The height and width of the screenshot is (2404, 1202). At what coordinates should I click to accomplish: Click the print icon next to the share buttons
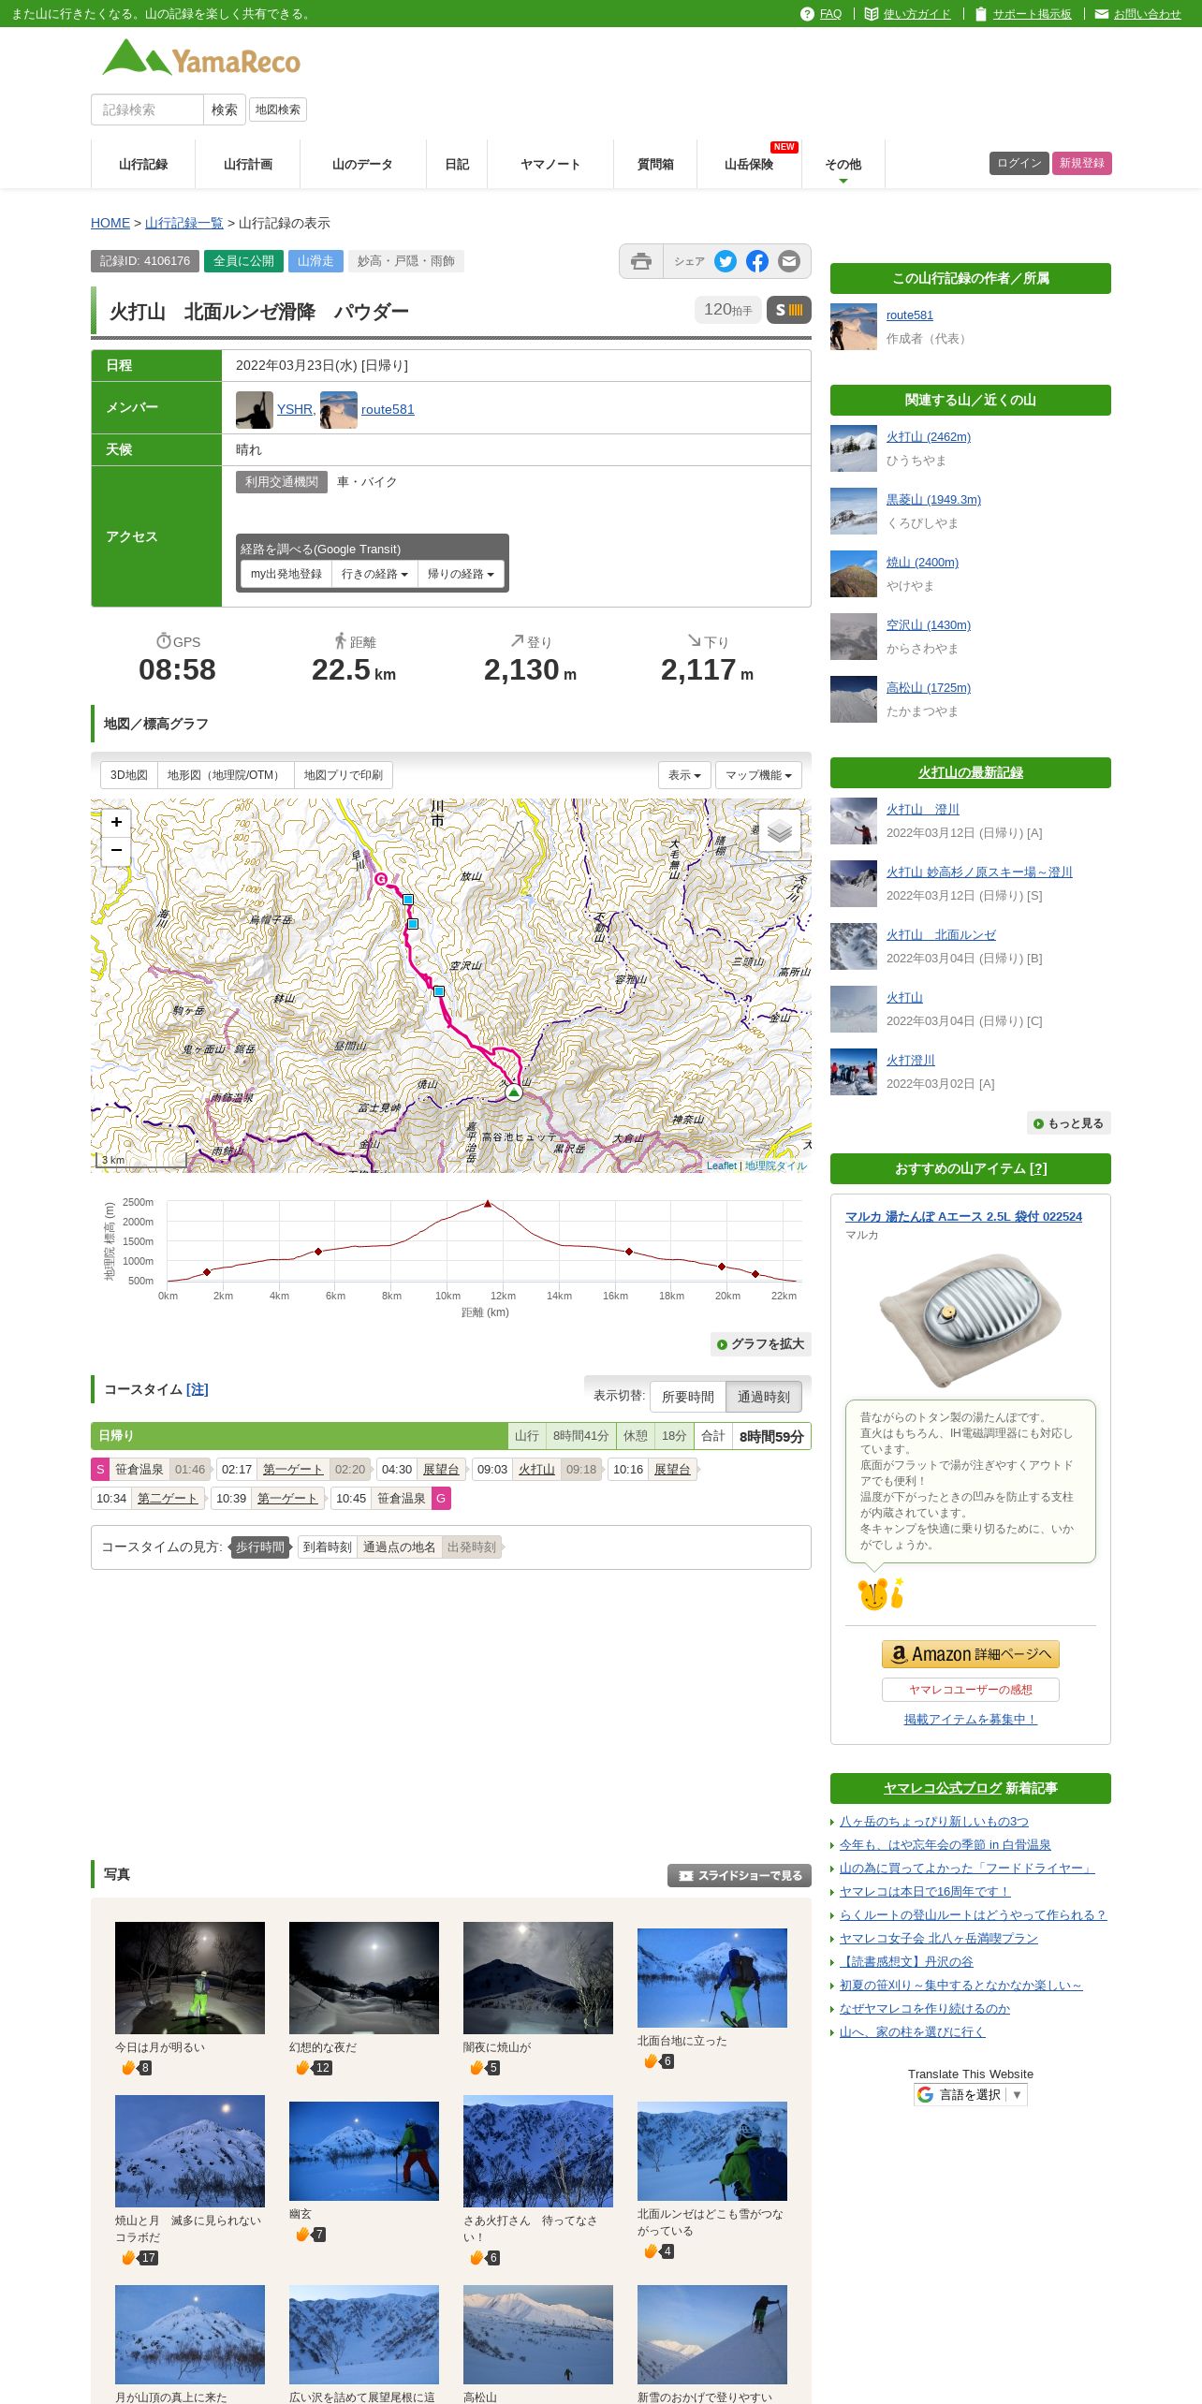coord(641,261)
